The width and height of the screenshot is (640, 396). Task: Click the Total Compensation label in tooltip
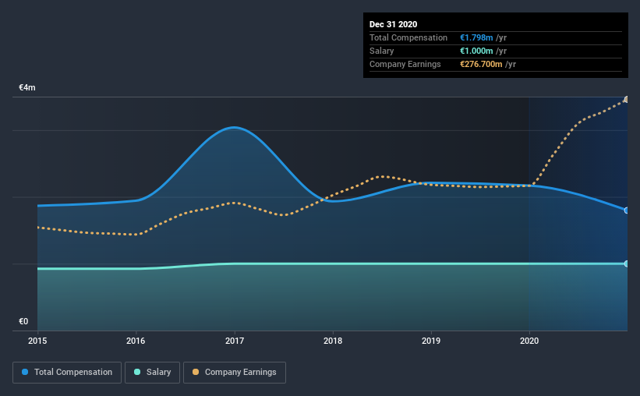[x=408, y=37]
